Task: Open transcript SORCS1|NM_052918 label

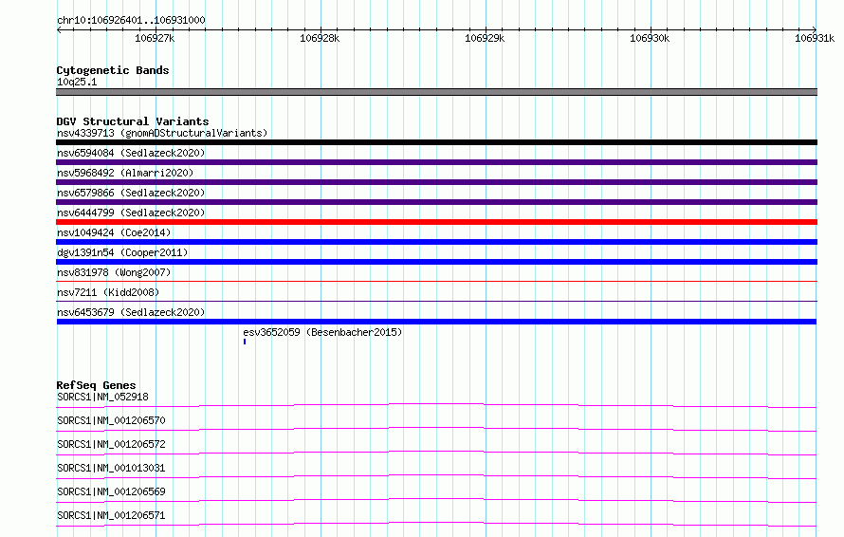Action: [x=102, y=397]
